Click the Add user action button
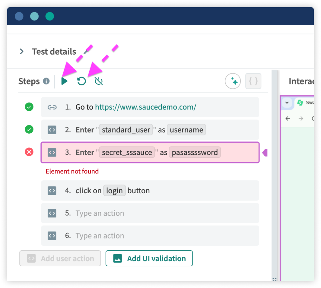Viewport: 321px width, 288px height. pos(60,258)
